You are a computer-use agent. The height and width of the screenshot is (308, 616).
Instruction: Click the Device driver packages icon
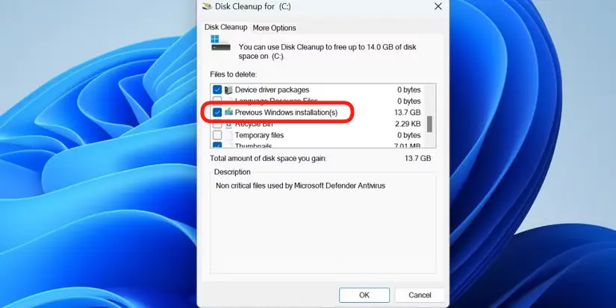pos(228,89)
